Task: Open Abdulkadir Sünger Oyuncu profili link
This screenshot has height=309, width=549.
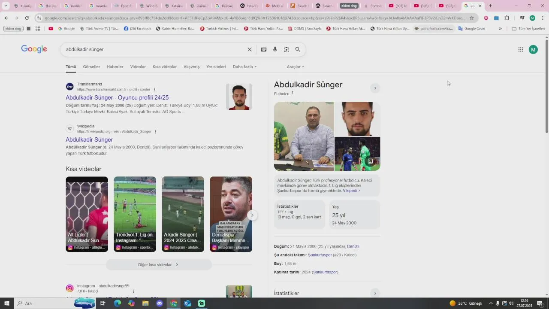Action: coord(117,97)
